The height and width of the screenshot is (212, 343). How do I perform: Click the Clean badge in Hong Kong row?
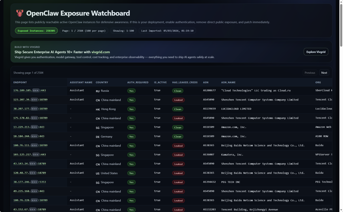[x=178, y=109]
